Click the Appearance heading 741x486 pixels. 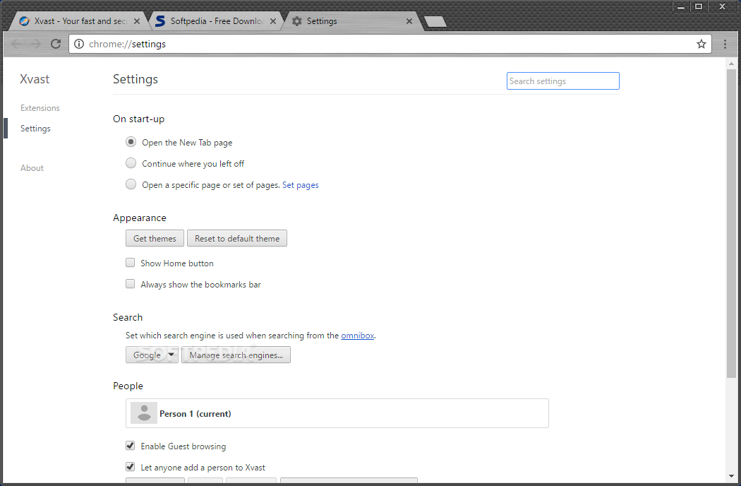click(x=140, y=218)
